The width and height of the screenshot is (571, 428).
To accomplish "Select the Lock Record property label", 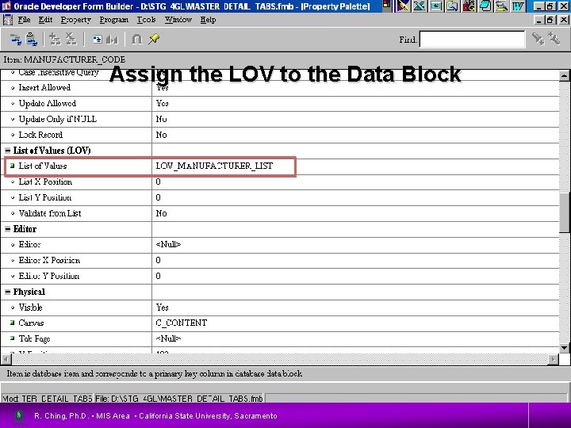I will click(40, 135).
